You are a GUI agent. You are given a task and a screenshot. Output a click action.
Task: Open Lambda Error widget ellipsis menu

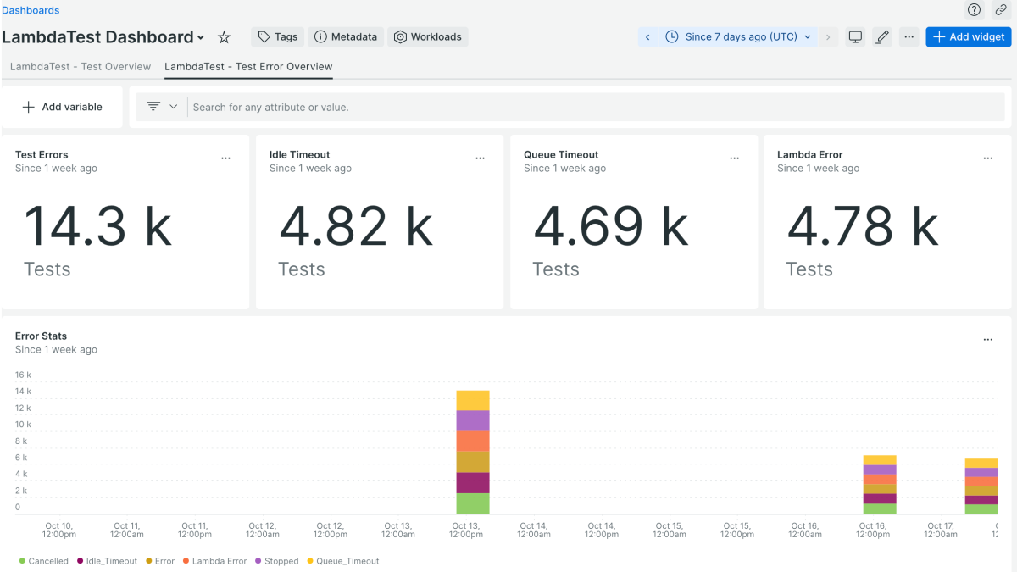point(988,158)
